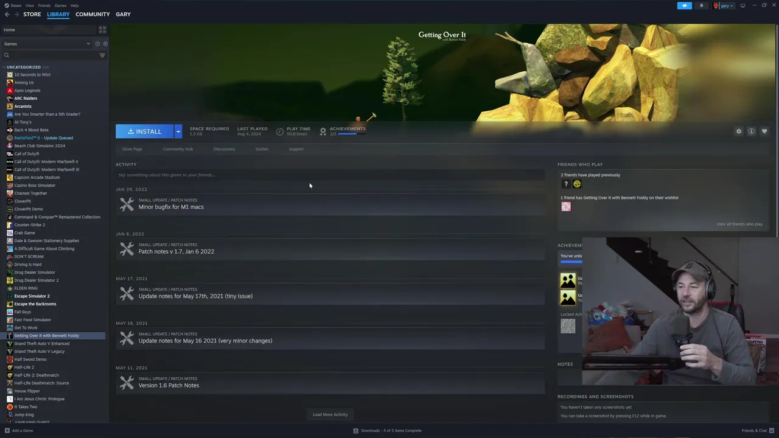Open the install options dropdown arrow

pyautogui.click(x=178, y=131)
